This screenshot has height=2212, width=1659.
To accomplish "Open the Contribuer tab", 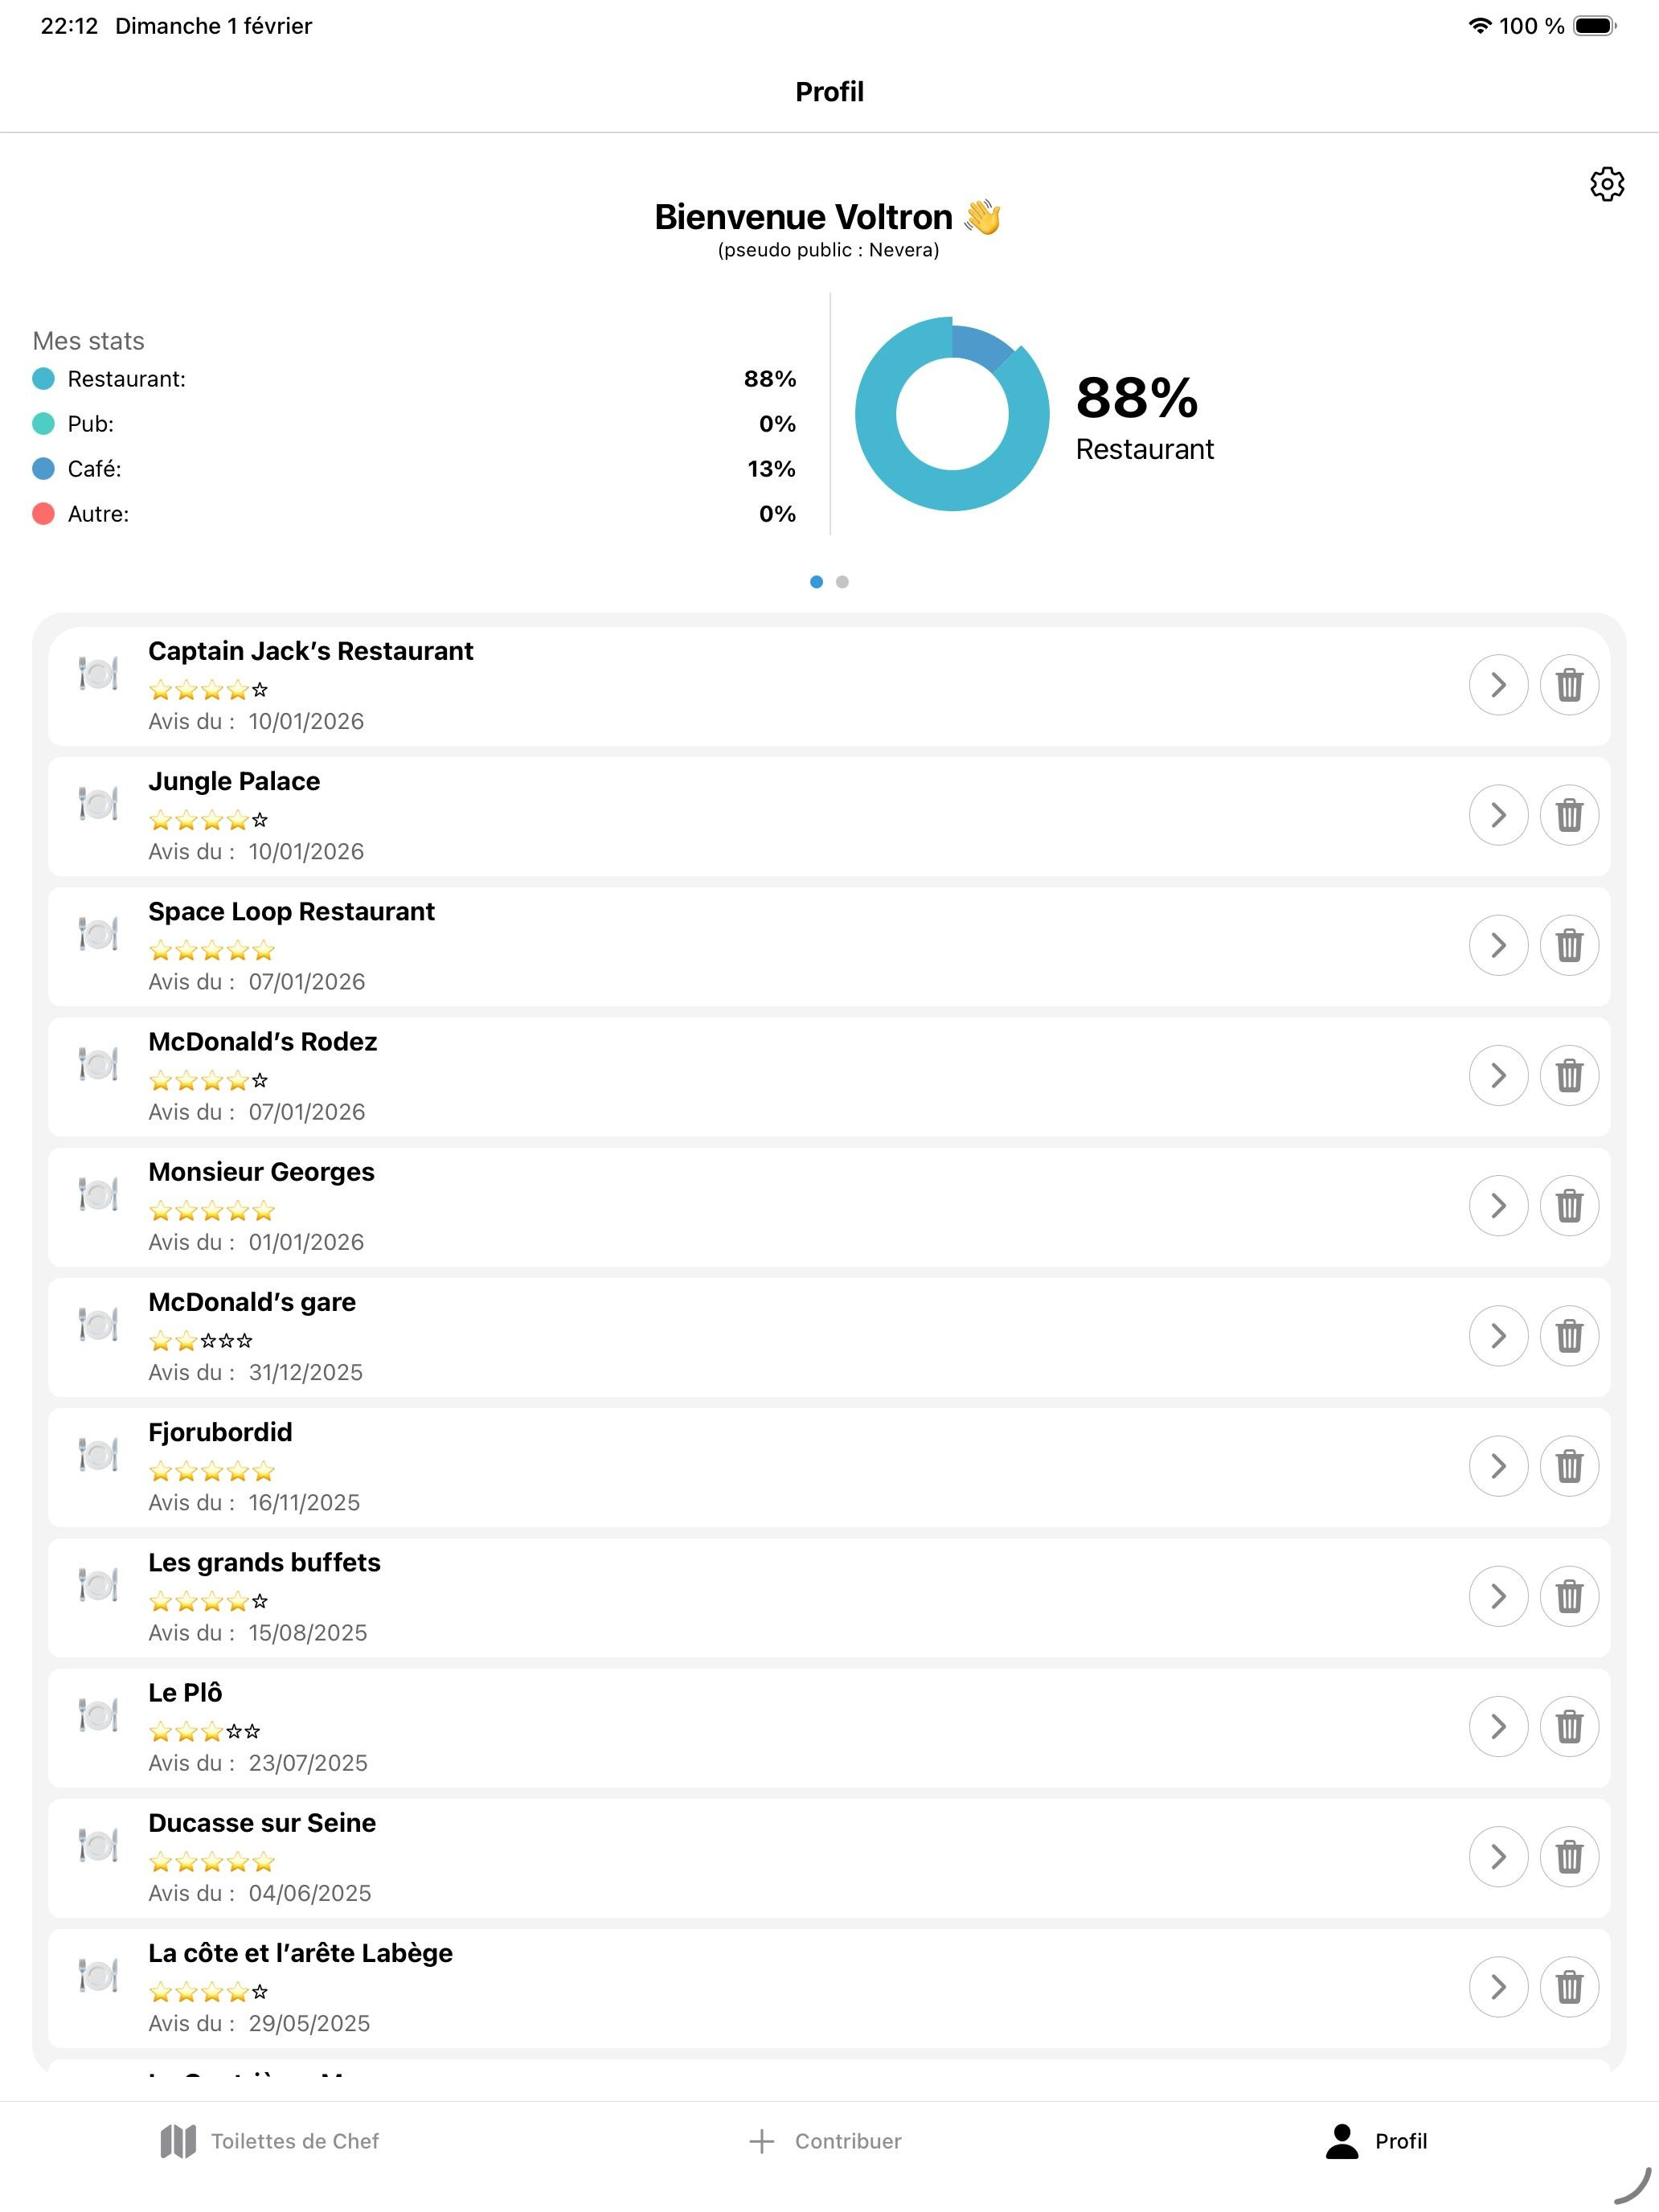I will click(x=825, y=2141).
